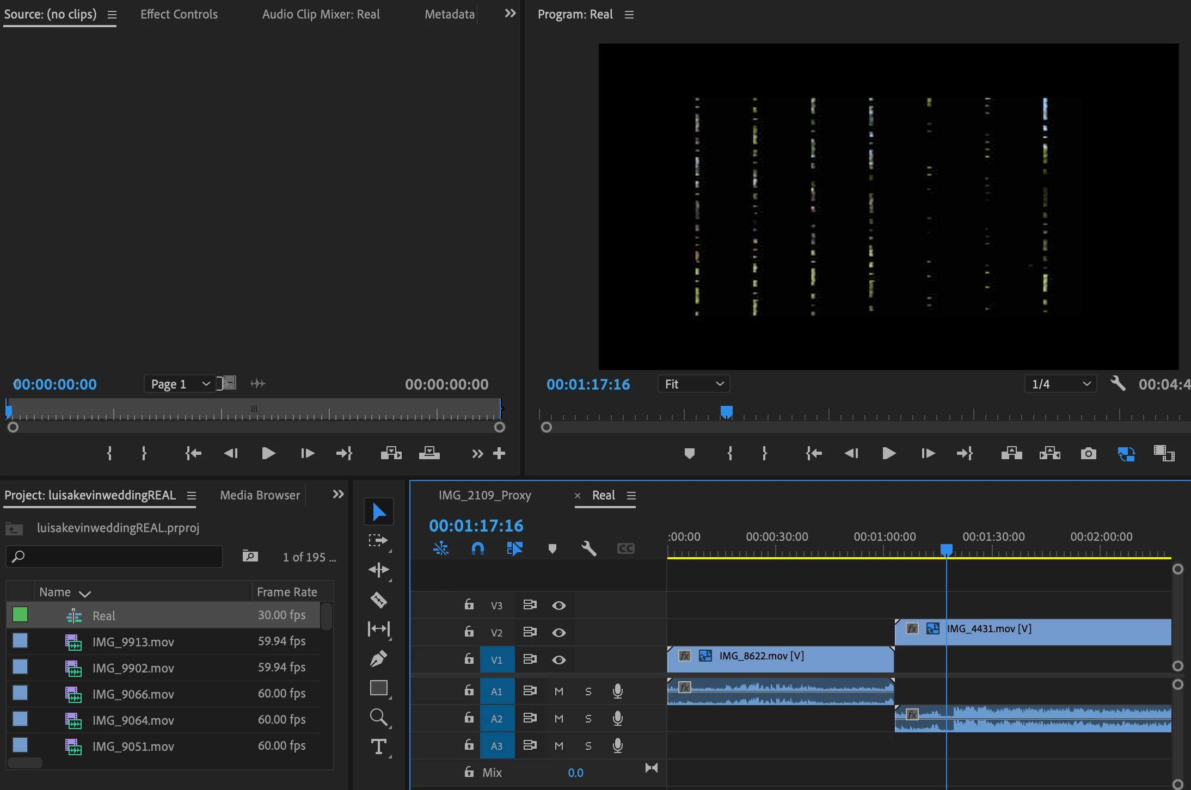The width and height of the screenshot is (1191, 790).
Task: Switch to the Effect Controls tab
Action: pos(179,14)
